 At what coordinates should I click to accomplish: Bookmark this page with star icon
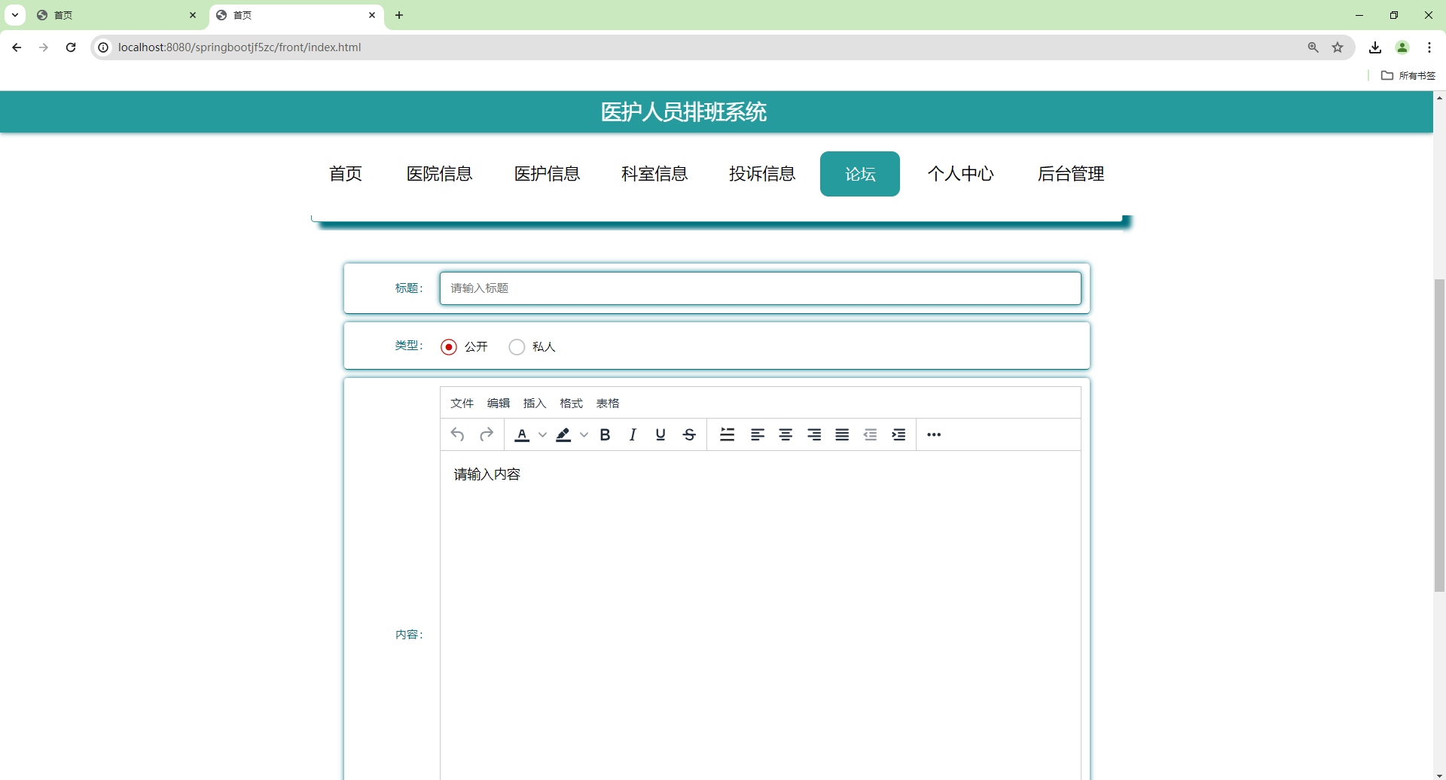pyautogui.click(x=1338, y=47)
